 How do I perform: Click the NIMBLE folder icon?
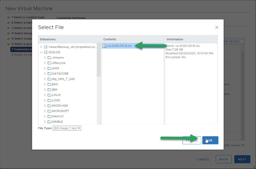49,122
